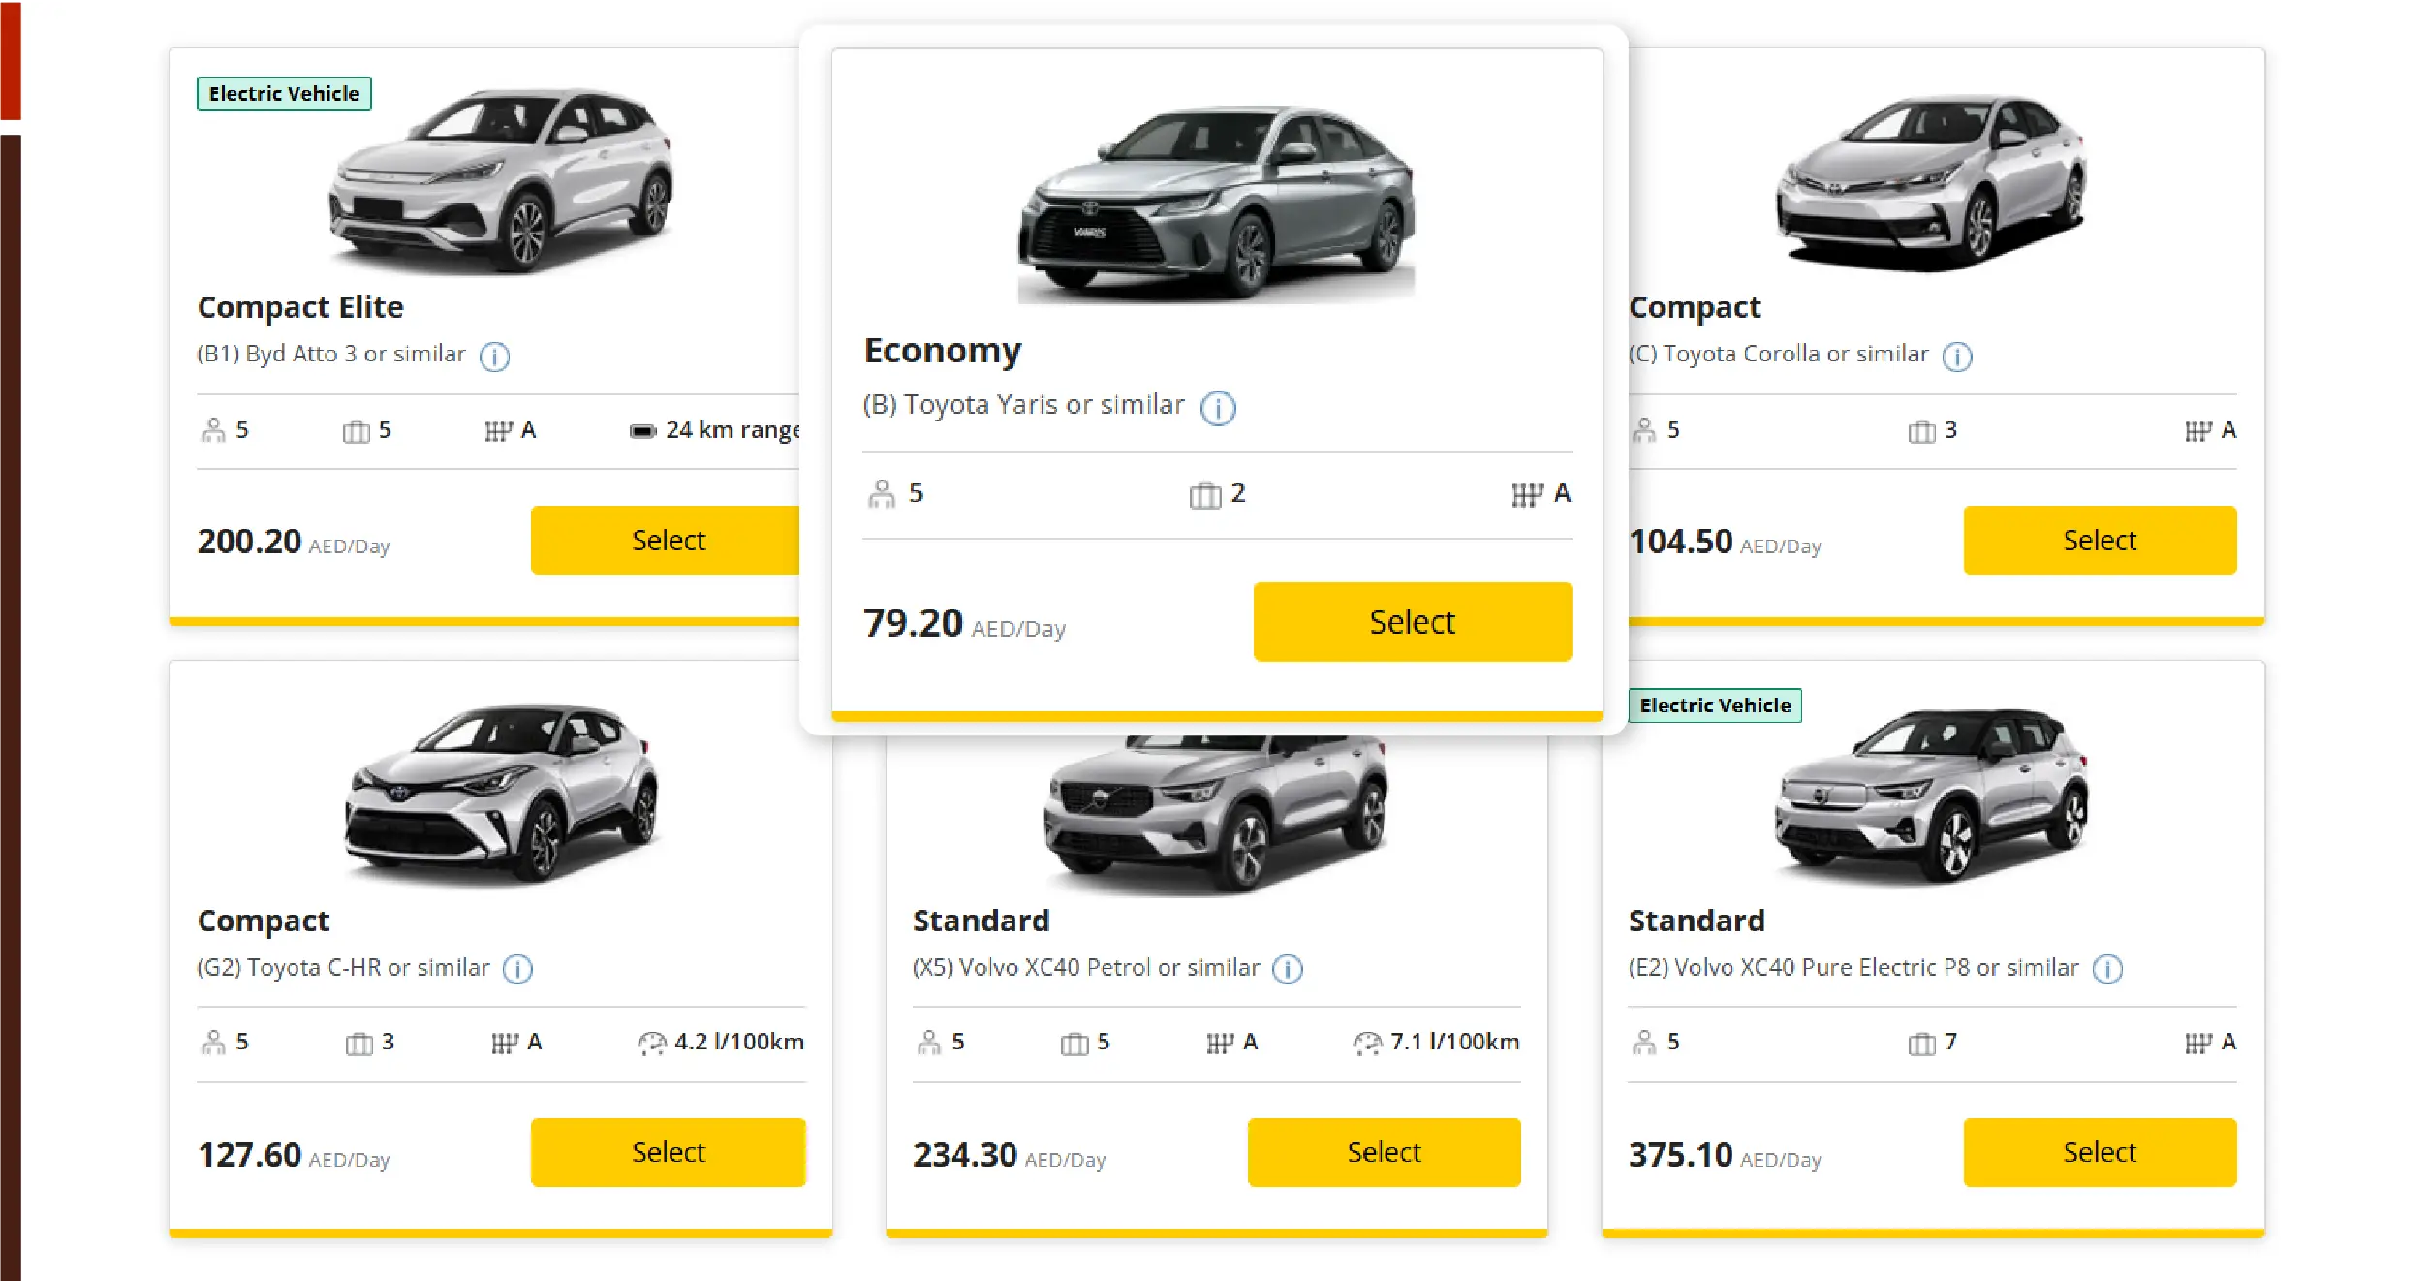
Task: Show info for Toyota C-HR
Action: tap(517, 969)
